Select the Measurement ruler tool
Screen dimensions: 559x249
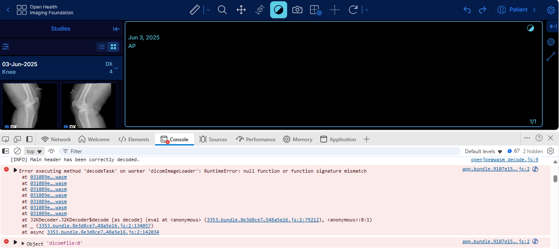tap(195, 10)
